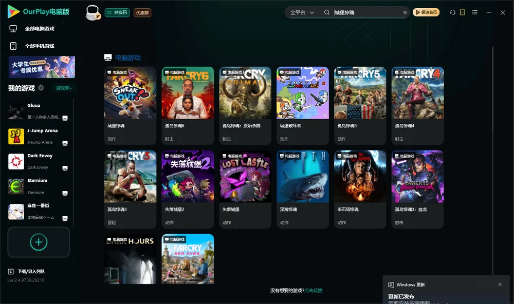Open the user avatar profile

(93, 12)
